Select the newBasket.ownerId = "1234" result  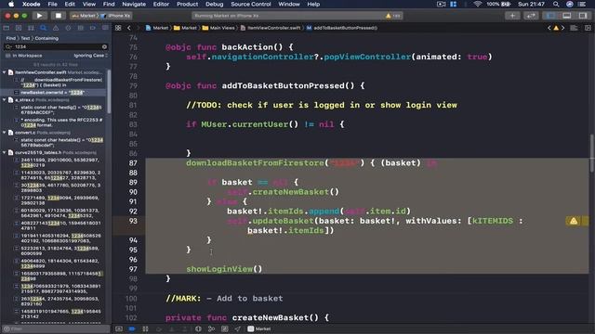point(53,93)
